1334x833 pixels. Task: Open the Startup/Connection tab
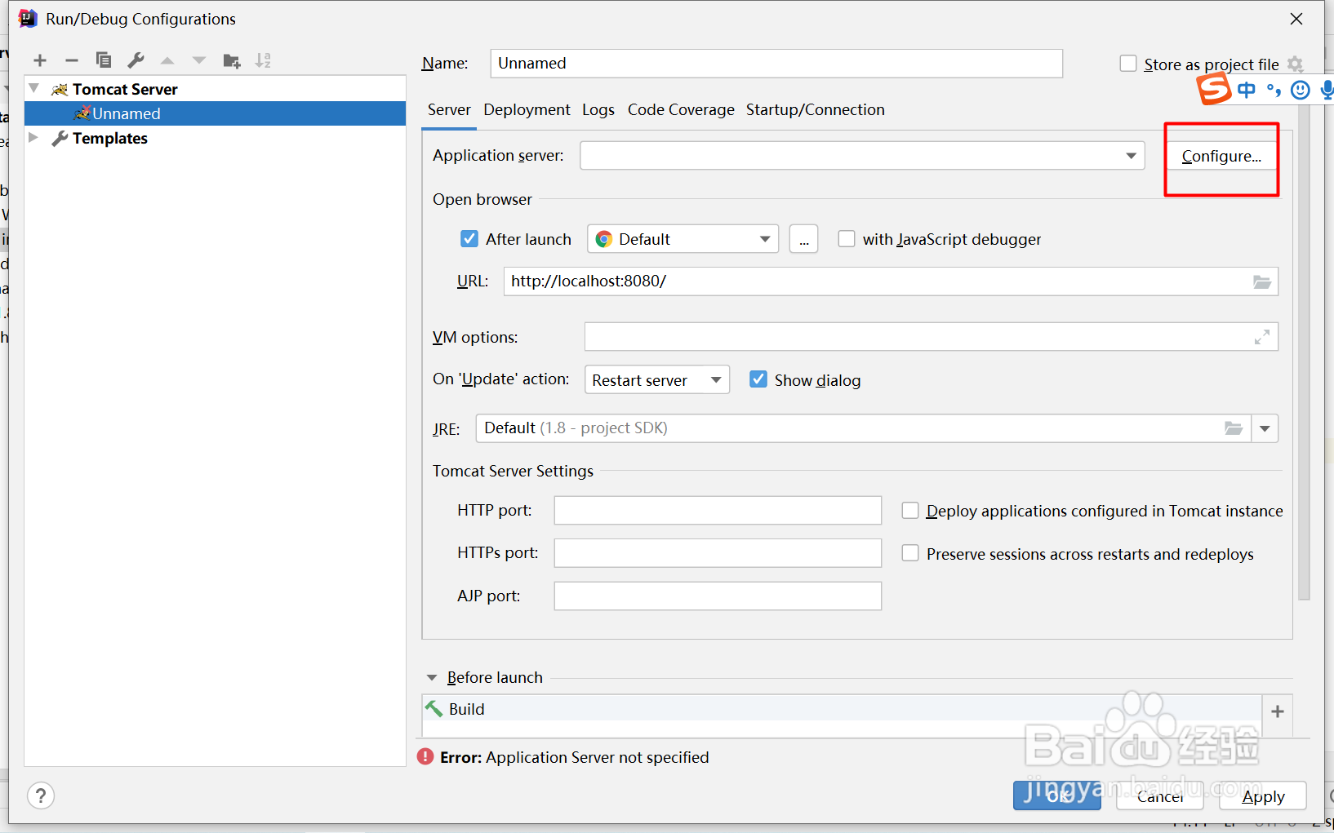816,109
